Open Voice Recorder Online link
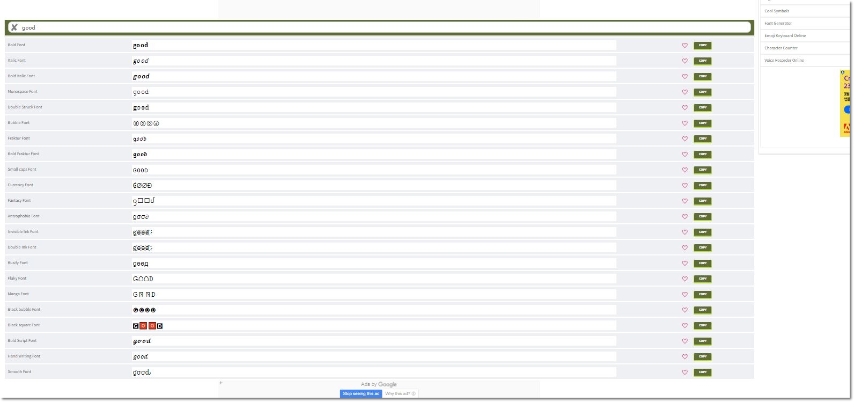 click(x=784, y=61)
